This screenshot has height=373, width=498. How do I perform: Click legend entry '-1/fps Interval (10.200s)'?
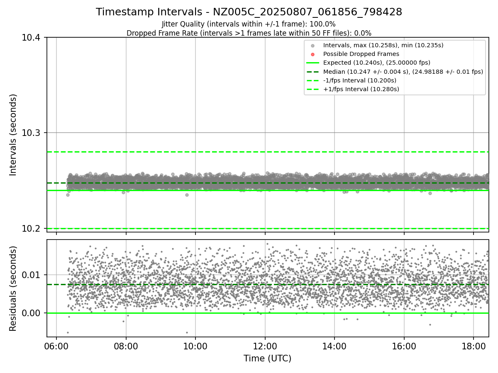coord(360,80)
